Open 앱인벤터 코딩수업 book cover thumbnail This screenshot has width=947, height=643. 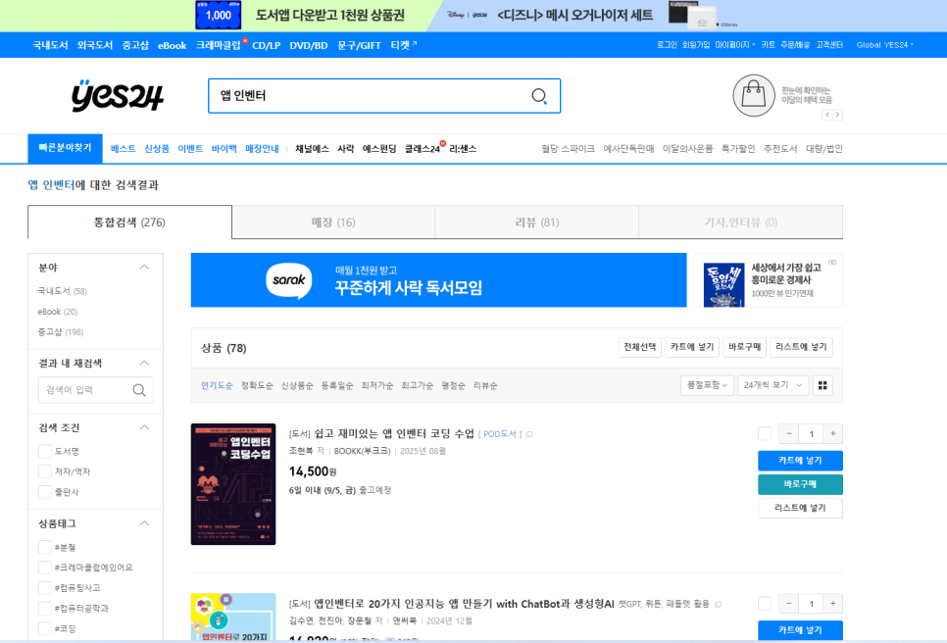coord(233,484)
